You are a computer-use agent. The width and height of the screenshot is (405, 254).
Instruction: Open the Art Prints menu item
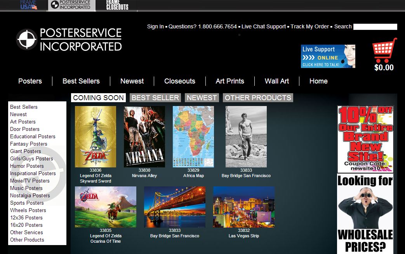click(230, 81)
